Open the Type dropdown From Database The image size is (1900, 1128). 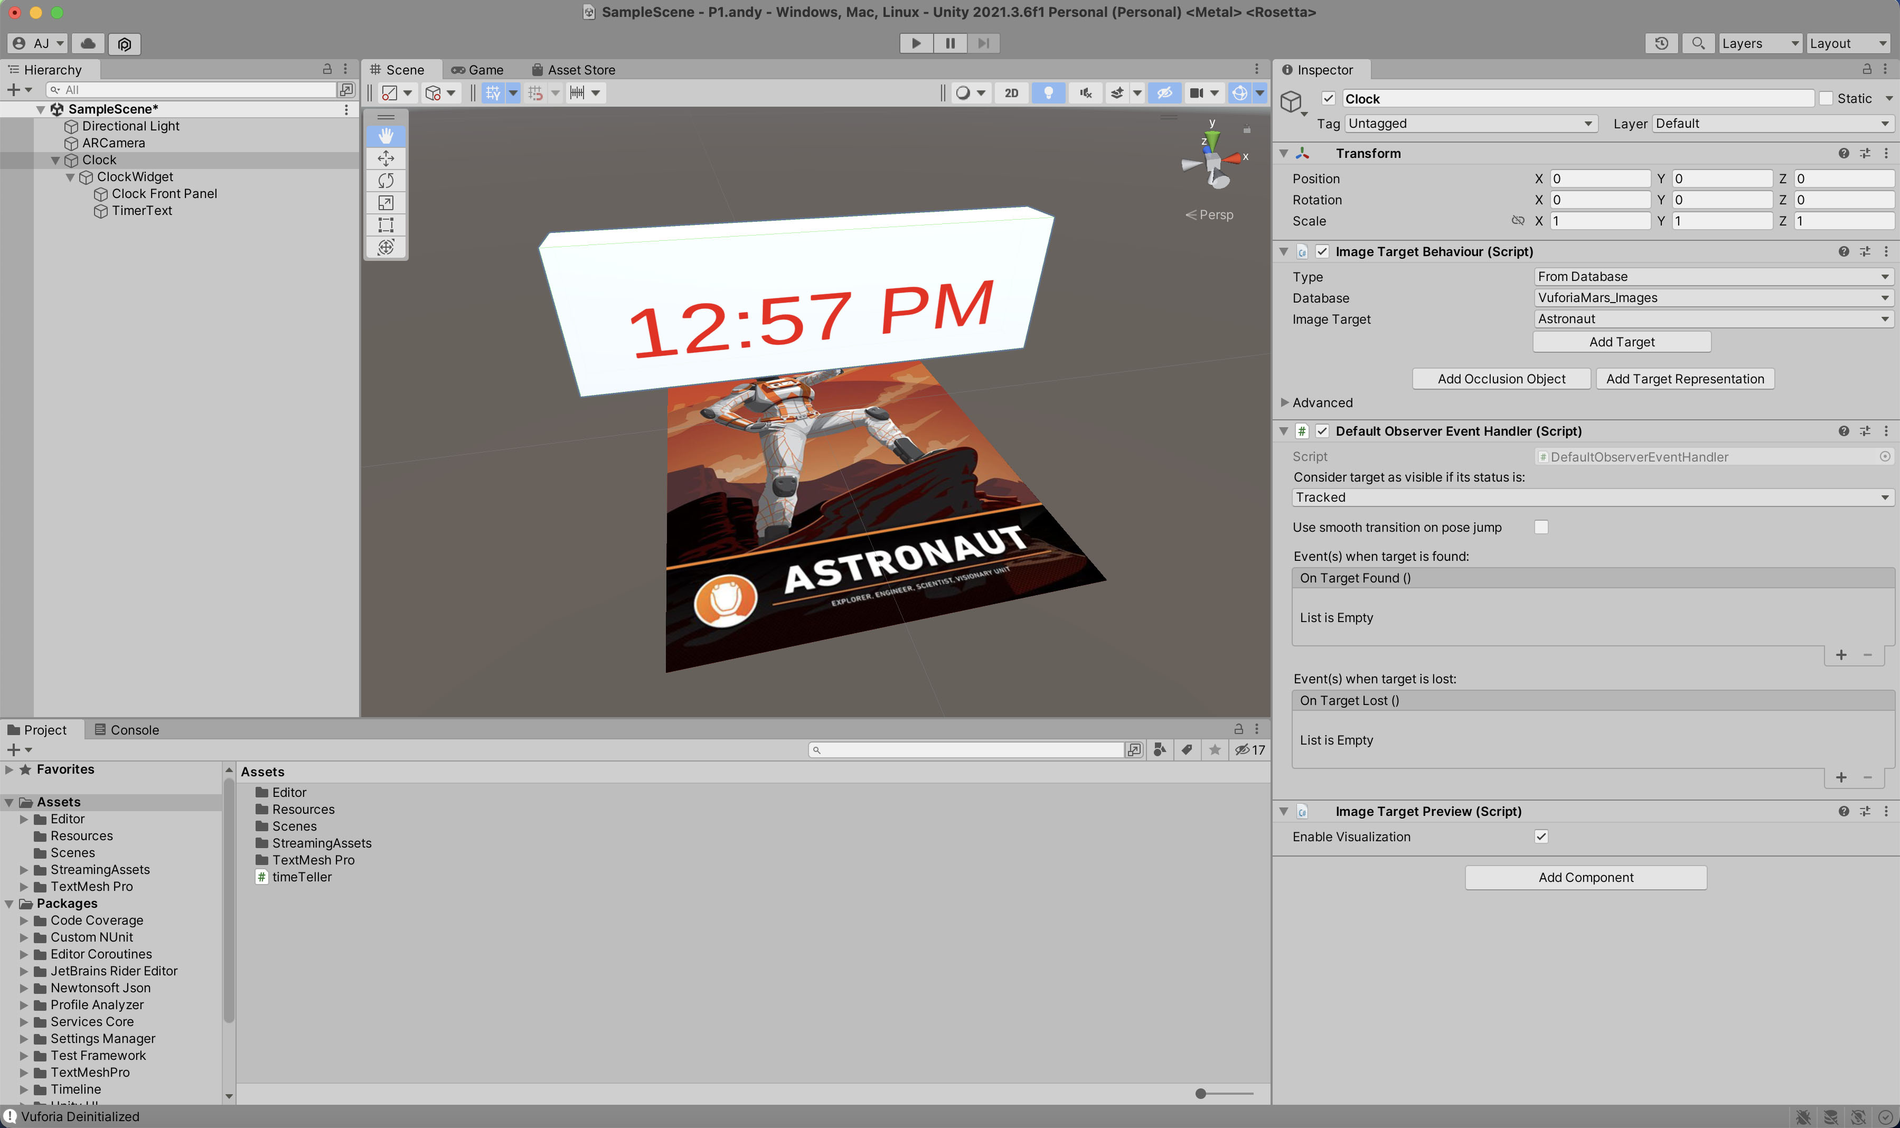click(1714, 277)
